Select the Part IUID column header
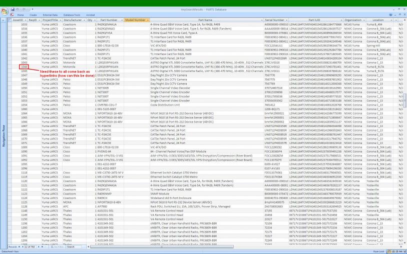Screen dimensions: 407x254 tap(315, 20)
